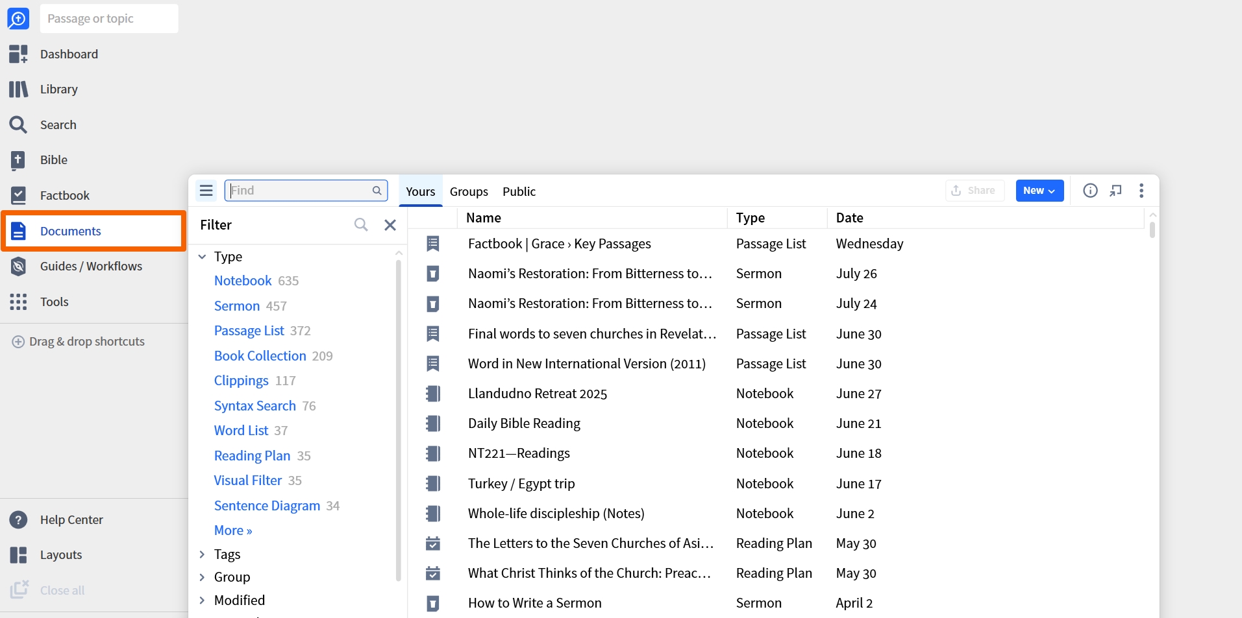The width and height of the screenshot is (1242, 618).
Task: Expand the Modified filter section
Action: point(202,600)
